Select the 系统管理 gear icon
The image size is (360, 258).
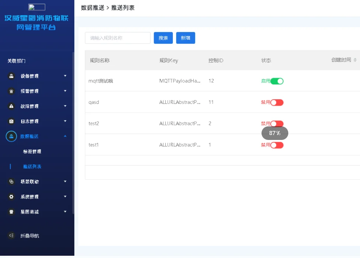11,197
